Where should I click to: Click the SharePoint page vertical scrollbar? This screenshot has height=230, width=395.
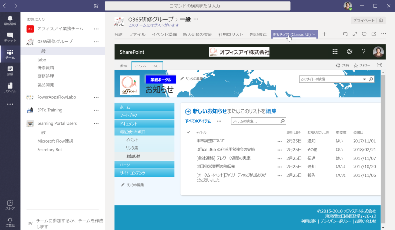(x=383, y=148)
